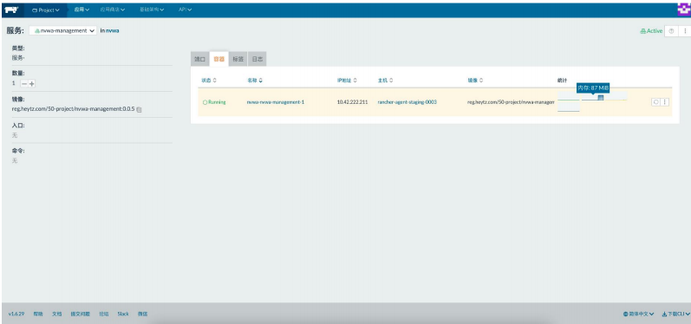Increase scale with the plus button

click(32, 83)
